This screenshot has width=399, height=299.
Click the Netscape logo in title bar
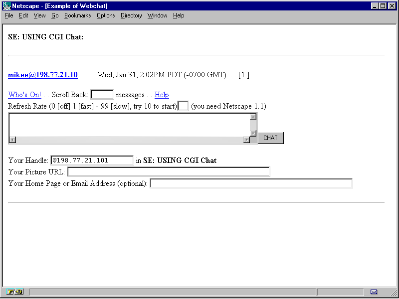(6, 6)
